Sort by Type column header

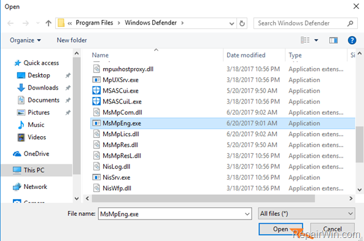(x=295, y=55)
